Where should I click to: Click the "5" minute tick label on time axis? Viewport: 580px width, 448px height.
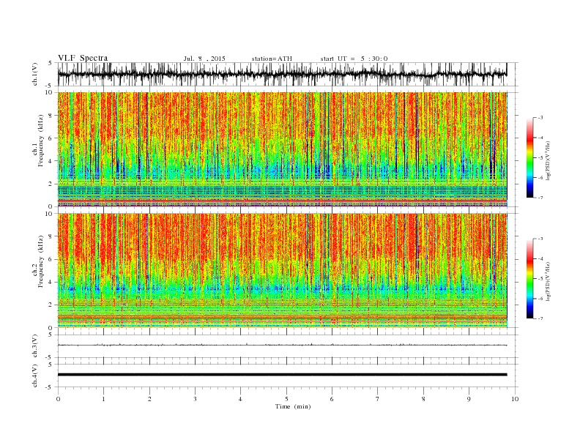click(x=286, y=399)
